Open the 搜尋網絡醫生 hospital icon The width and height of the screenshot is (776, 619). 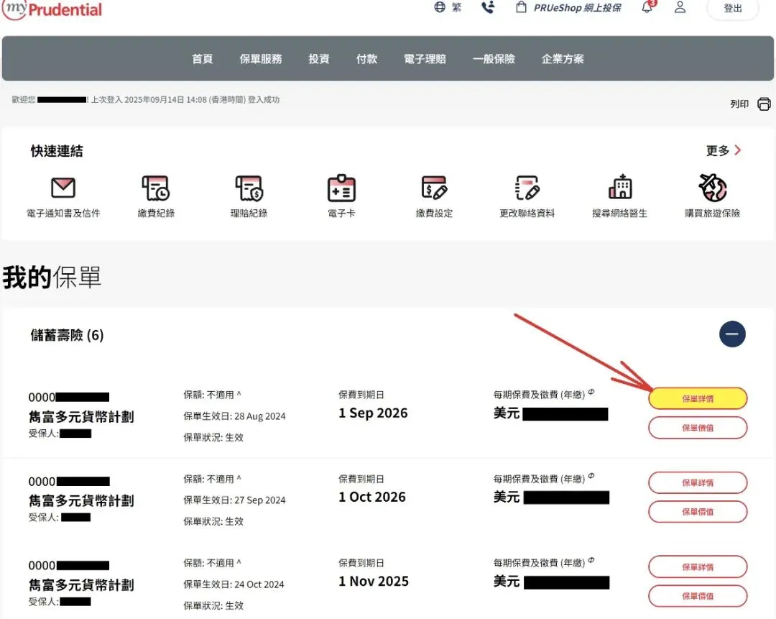620,187
